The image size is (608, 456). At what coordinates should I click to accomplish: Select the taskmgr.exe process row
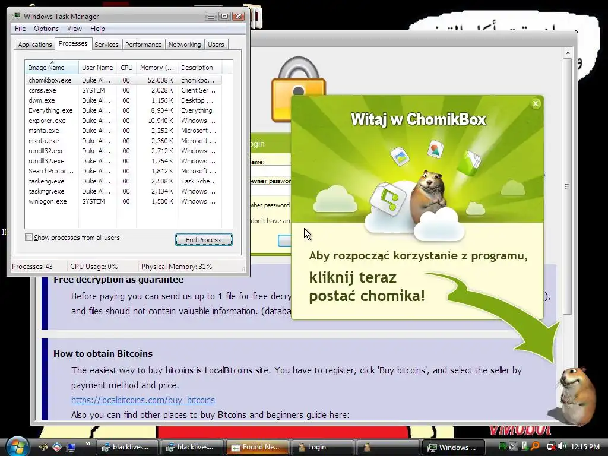(123, 191)
